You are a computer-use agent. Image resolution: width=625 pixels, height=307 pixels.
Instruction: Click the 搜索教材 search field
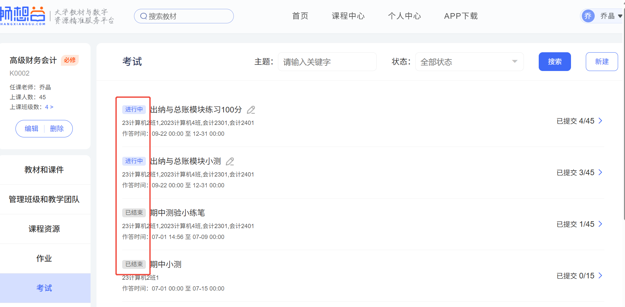[x=188, y=16]
